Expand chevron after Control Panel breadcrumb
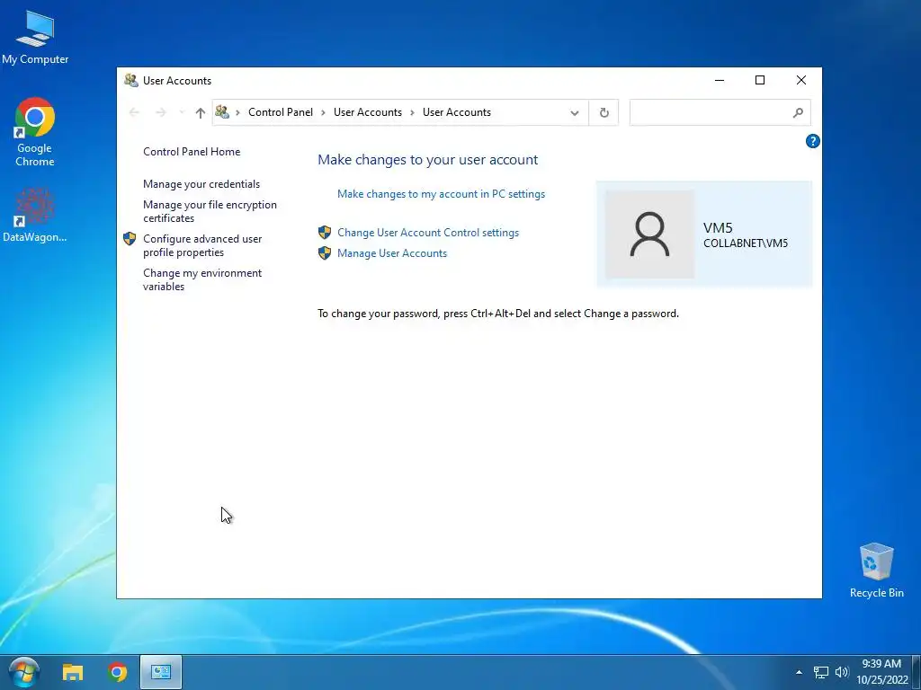The image size is (921, 690). 323,112
